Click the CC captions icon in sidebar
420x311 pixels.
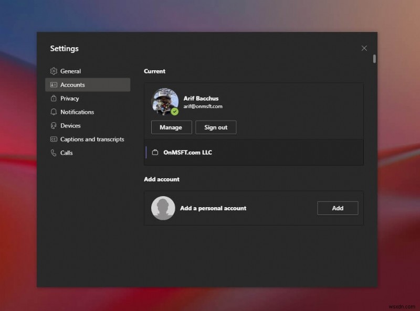tap(53, 139)
